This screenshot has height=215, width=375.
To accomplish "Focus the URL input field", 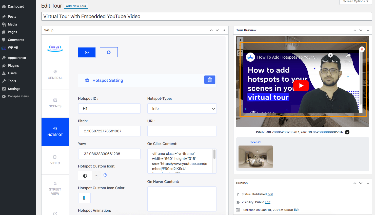I will coord(182,131).
